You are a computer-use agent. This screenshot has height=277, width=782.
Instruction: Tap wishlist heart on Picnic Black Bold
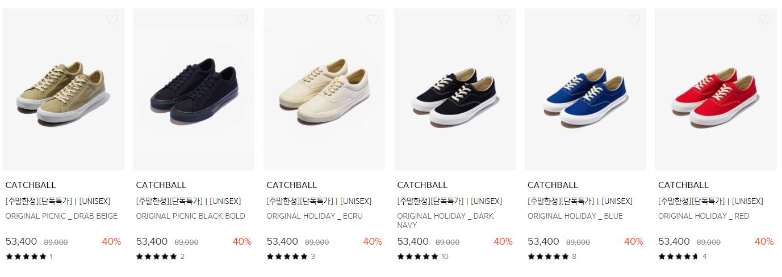(242, 20)
